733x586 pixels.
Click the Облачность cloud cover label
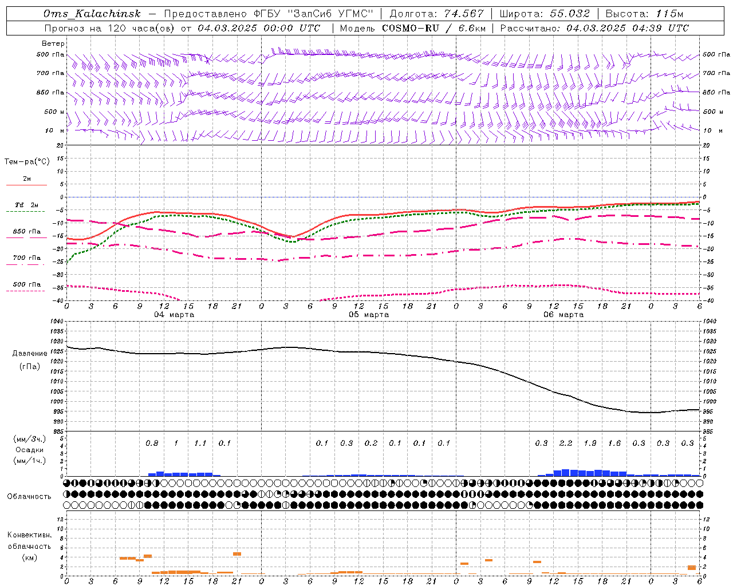click(x=29, y=496)
